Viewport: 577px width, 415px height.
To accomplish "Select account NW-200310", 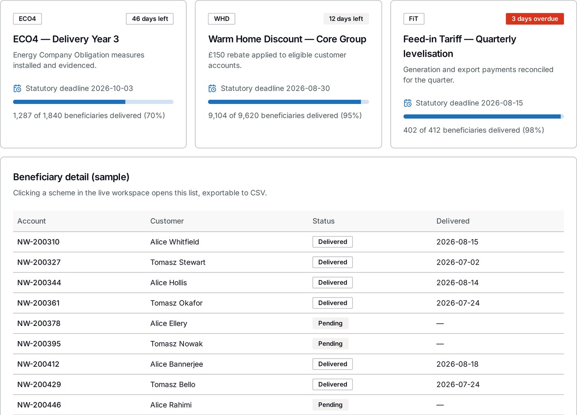I will tap(38, 242).
